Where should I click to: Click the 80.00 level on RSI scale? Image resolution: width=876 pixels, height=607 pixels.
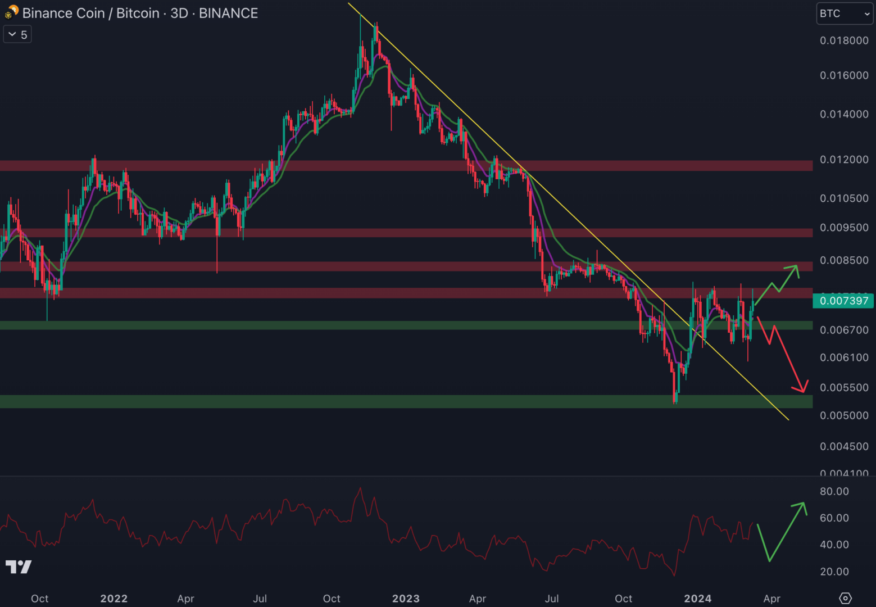(x=834, y=491)
